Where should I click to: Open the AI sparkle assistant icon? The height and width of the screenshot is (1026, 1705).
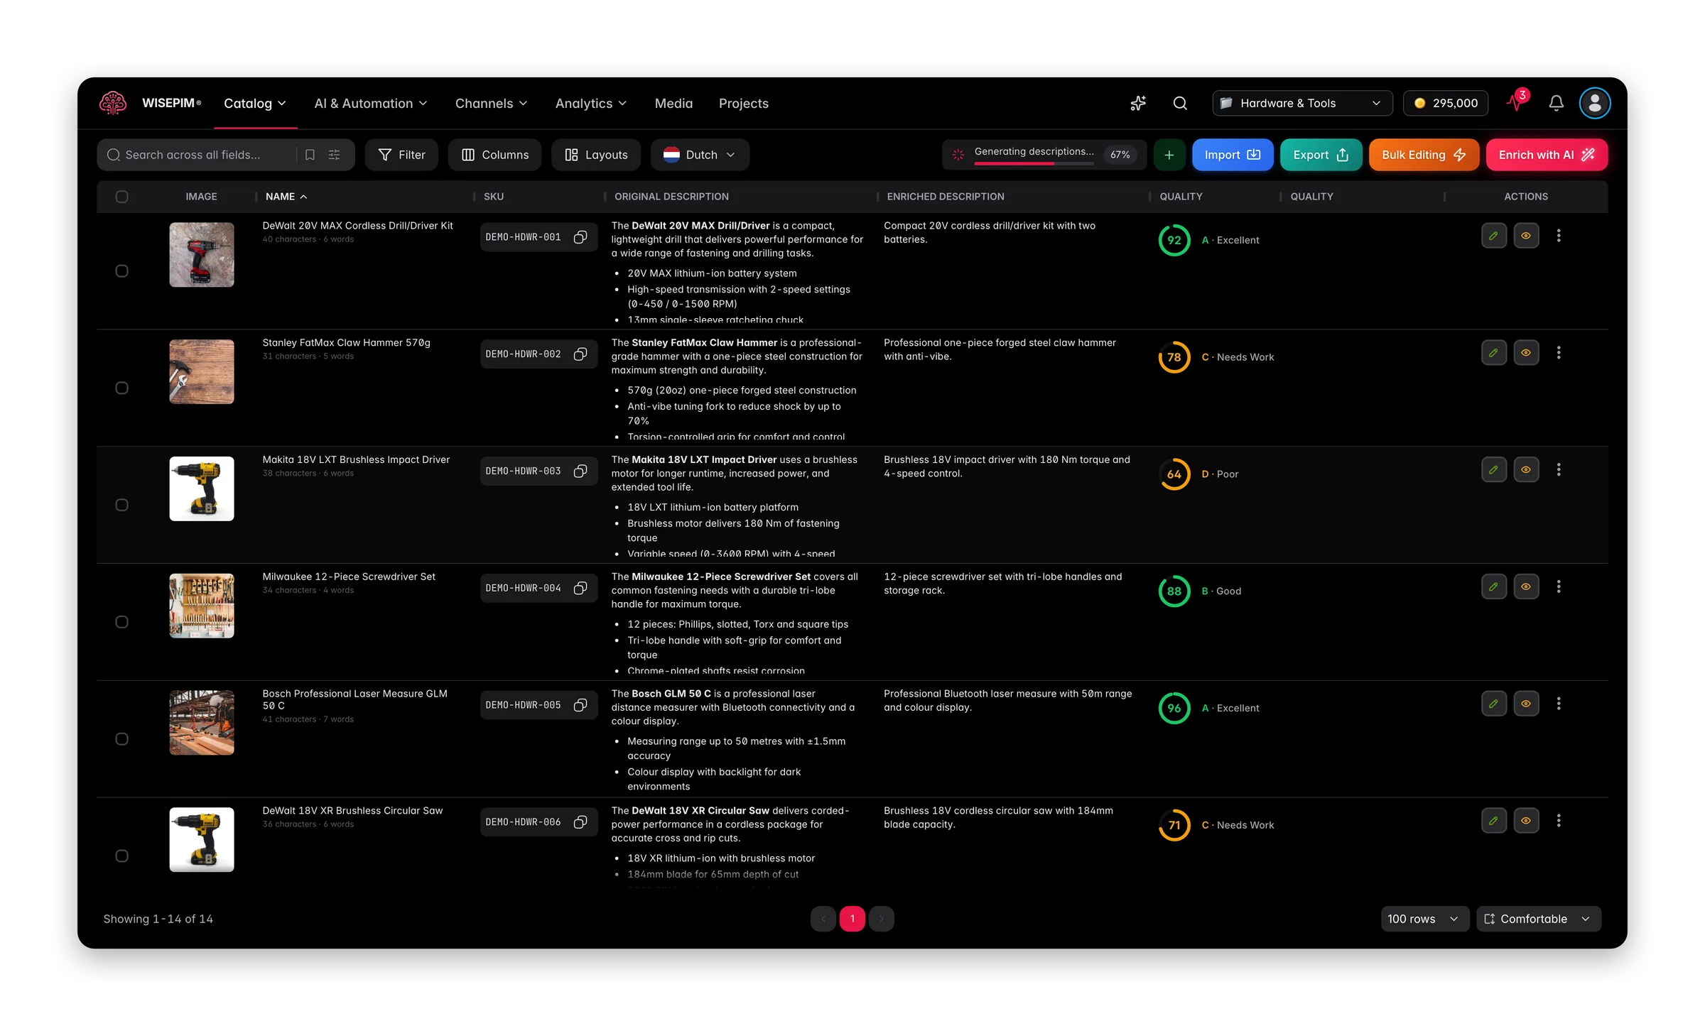[1138, 103]
